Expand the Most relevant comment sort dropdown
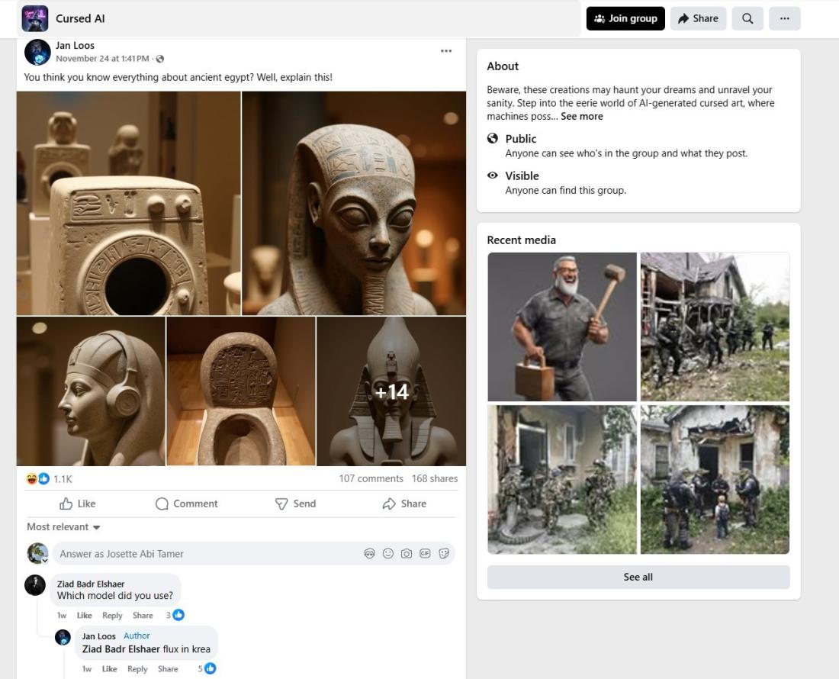839x679 pixels. tap(63, 527)
